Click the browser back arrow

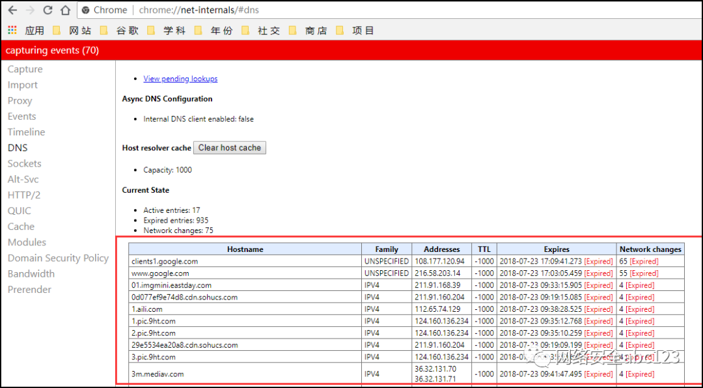coord(12,10)
